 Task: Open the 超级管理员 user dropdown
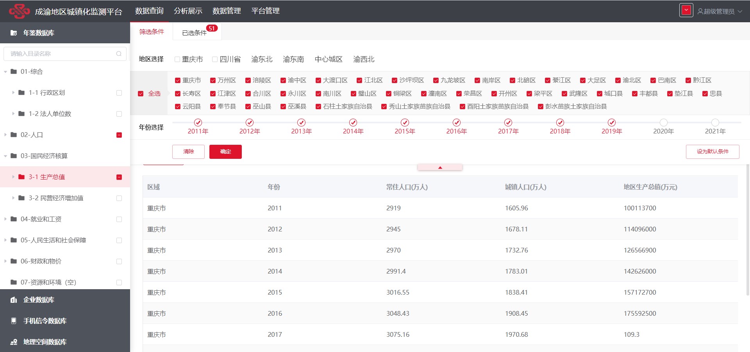tap(720, 11)
